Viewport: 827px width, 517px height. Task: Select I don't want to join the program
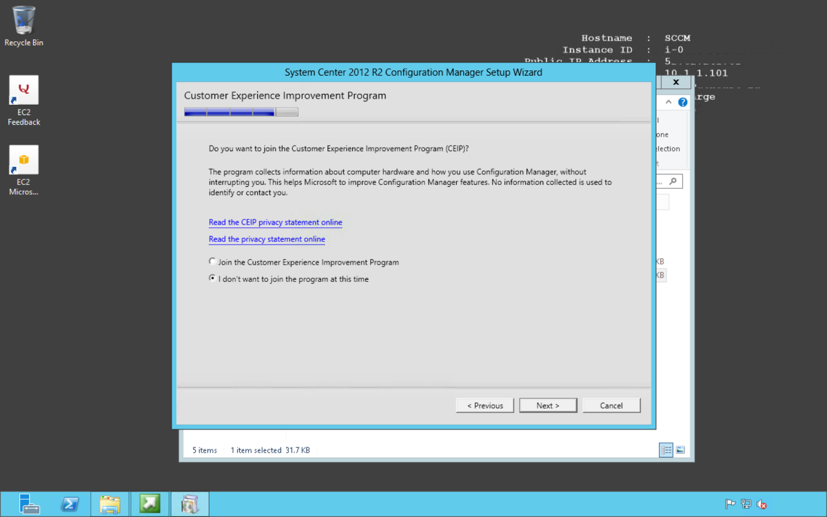click(x=212, y=278)
